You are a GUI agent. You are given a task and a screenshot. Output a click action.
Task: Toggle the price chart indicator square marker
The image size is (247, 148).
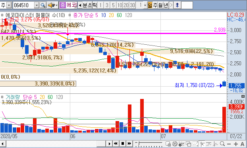[2, 15]
